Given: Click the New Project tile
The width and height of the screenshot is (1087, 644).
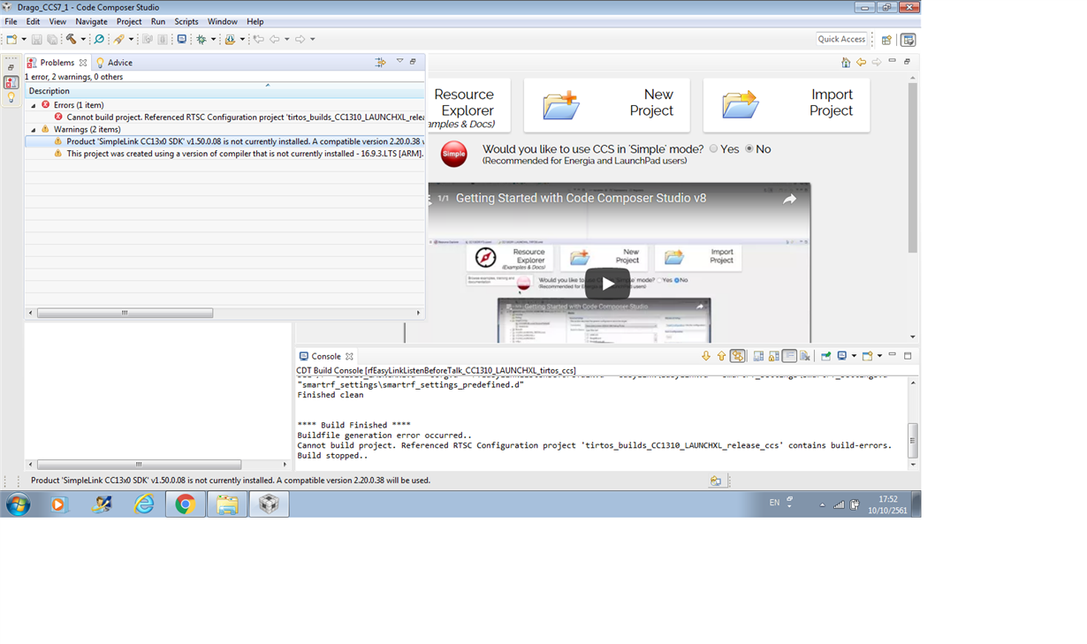Looking at the screenshot, I should click(608, 105).
